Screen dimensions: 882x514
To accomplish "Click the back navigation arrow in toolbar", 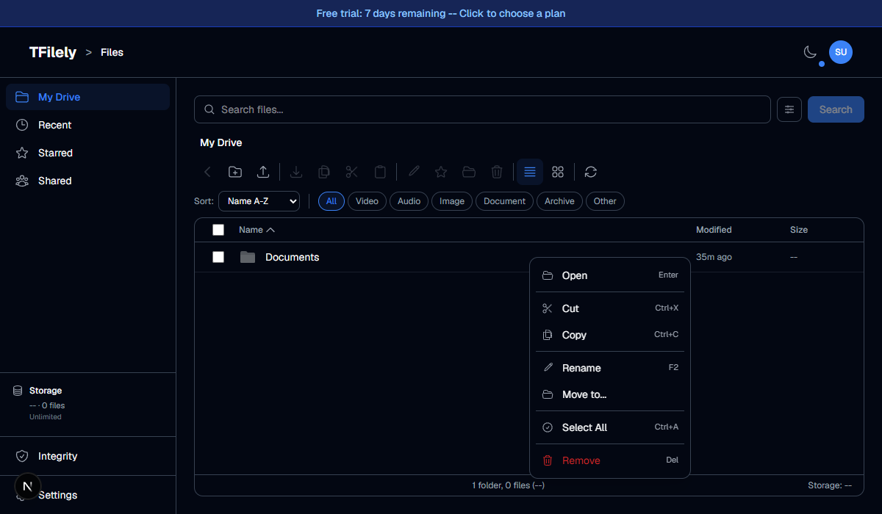I will tap(207, 172).
